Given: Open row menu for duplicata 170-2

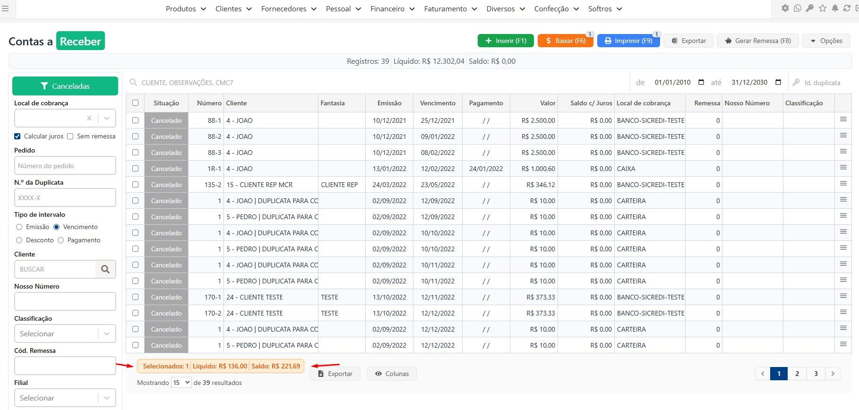Looking at the screenshot, I should (x=843, y=312).
